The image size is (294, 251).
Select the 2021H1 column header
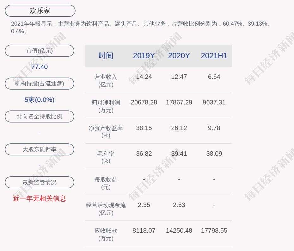click(x=214, y=56)
